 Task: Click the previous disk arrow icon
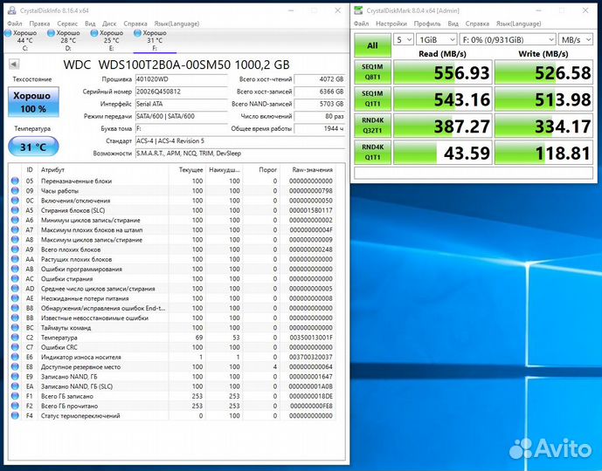pos(14,64)
